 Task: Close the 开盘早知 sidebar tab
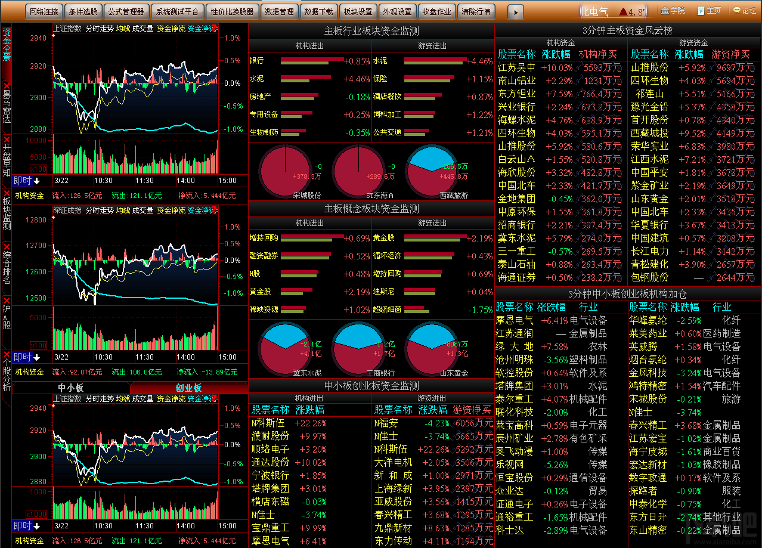[6, 139]
